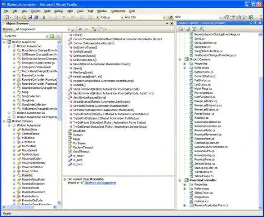Viewport: 264px width, 217px height.
Task: Open the File menu
Action: pos(6,11)
